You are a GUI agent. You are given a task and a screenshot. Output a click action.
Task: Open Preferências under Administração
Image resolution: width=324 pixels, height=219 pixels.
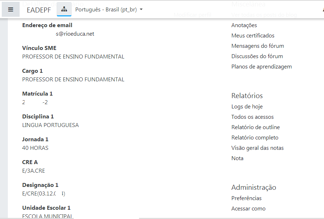point(246,198)
